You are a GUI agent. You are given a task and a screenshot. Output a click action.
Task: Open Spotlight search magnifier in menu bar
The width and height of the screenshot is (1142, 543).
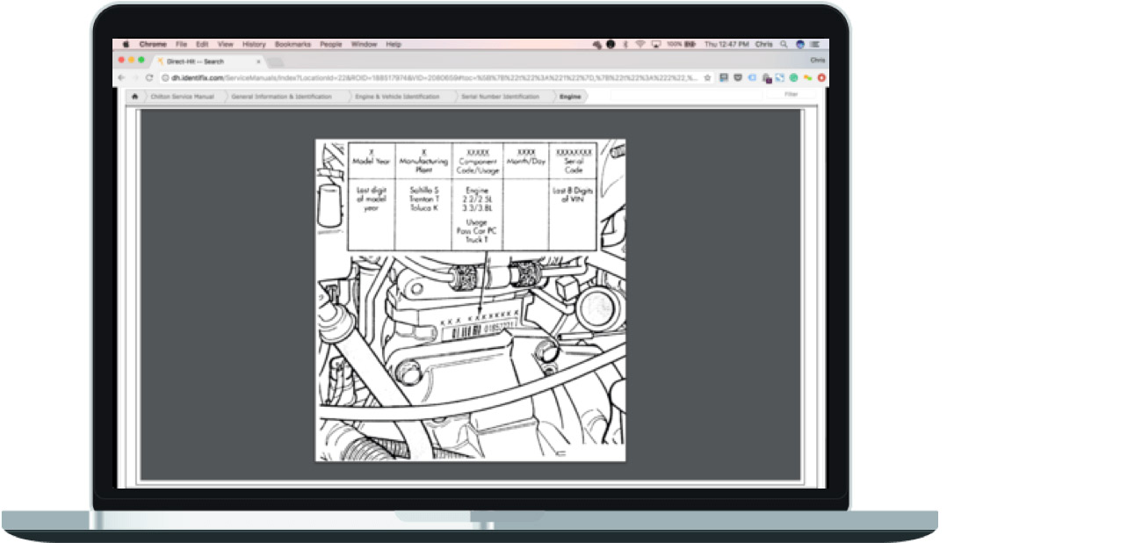click(784, 44)
